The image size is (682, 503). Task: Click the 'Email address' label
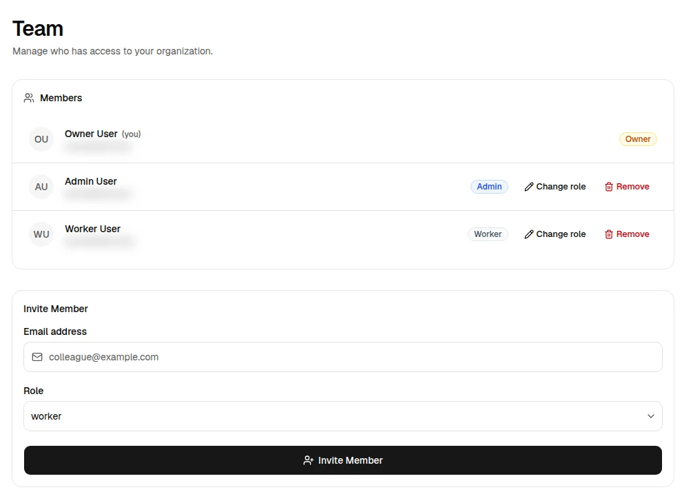pos(55,331)
